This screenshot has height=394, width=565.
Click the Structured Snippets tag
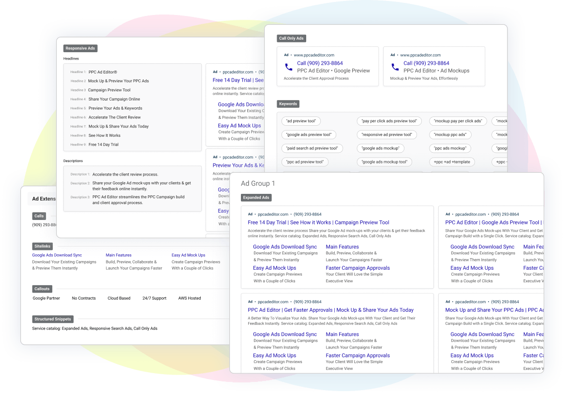[x=53, y=319]
